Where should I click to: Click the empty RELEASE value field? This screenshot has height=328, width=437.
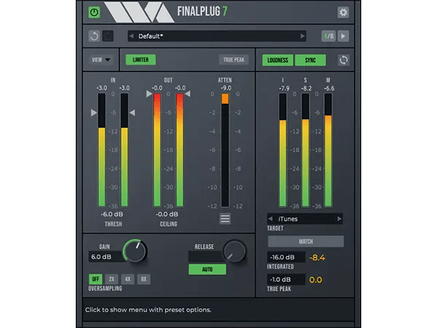(x=206, y=257)
